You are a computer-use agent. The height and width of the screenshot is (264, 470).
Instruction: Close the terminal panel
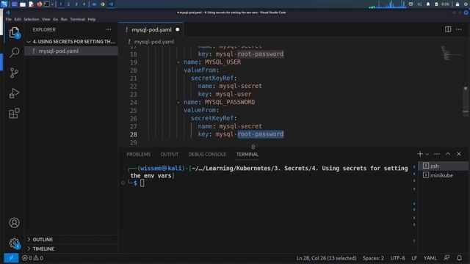[459, 154]
